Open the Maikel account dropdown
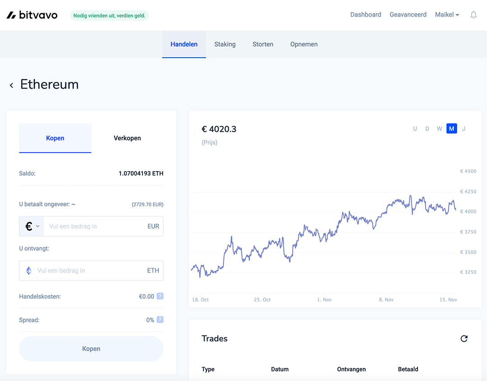This screenshot has width=487, height=381. [x=447, y=15]
